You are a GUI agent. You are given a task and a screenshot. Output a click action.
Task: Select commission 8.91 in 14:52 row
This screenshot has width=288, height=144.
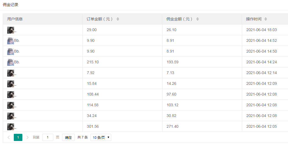pos(202,40)
